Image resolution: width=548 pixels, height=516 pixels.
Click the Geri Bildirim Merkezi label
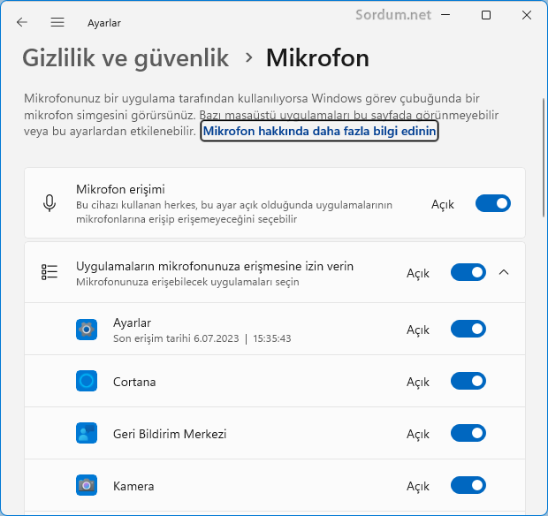(x=170, y=434)
